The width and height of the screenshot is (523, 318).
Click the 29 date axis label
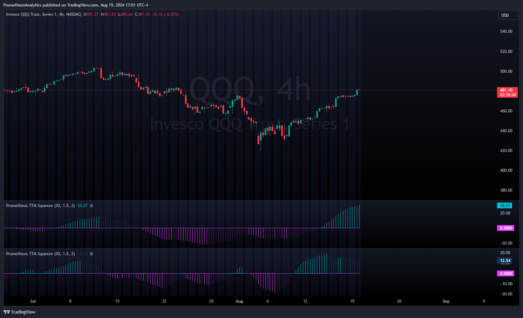(211, 301)
